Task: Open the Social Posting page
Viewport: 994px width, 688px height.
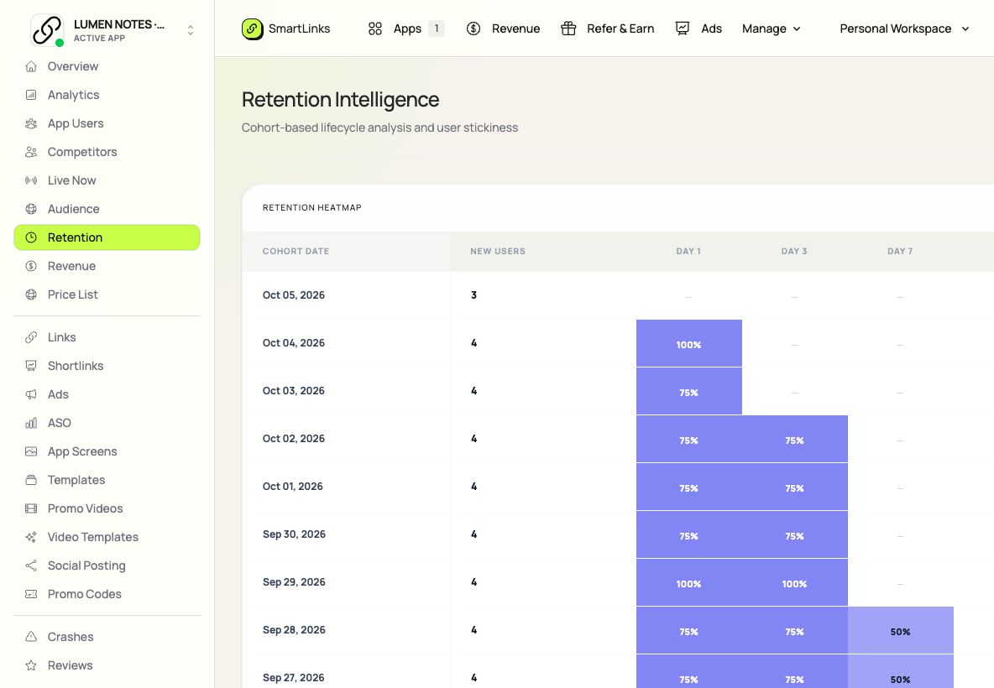Action: [x=107, y=566]
